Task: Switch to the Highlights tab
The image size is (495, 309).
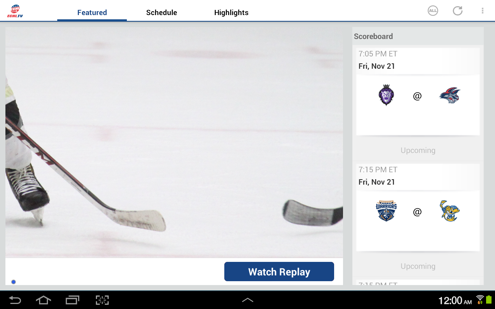Action: coord(231,12)
